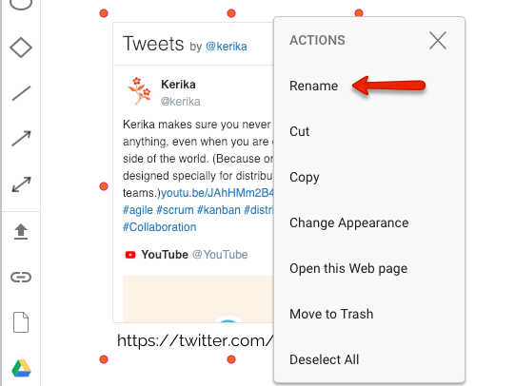The height and width of the screenshot is (386, 515).
Task: Choose the single-headed arrow tool
Action: pyautogui.click(x=21, y=139)
